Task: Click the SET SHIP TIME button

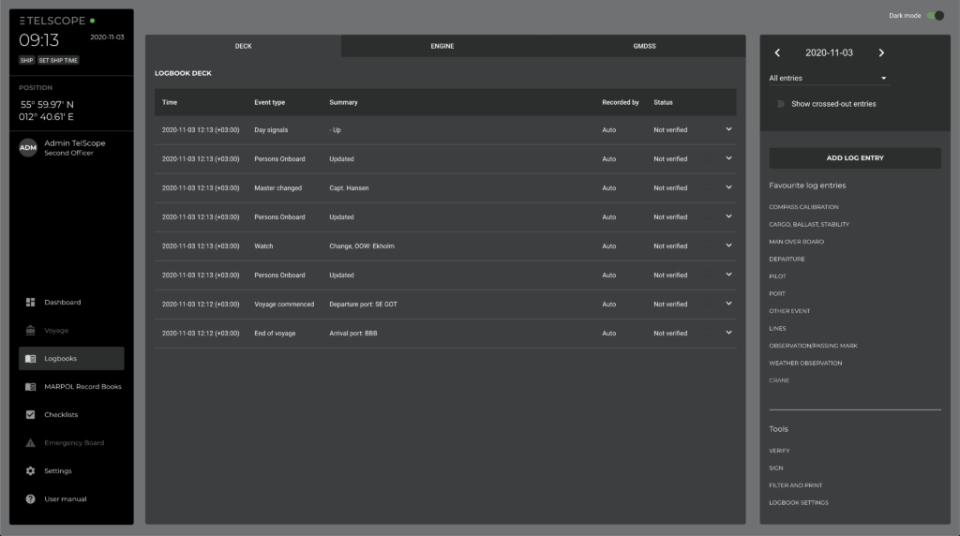Action: pyautogui.click(x=58, y=60)
